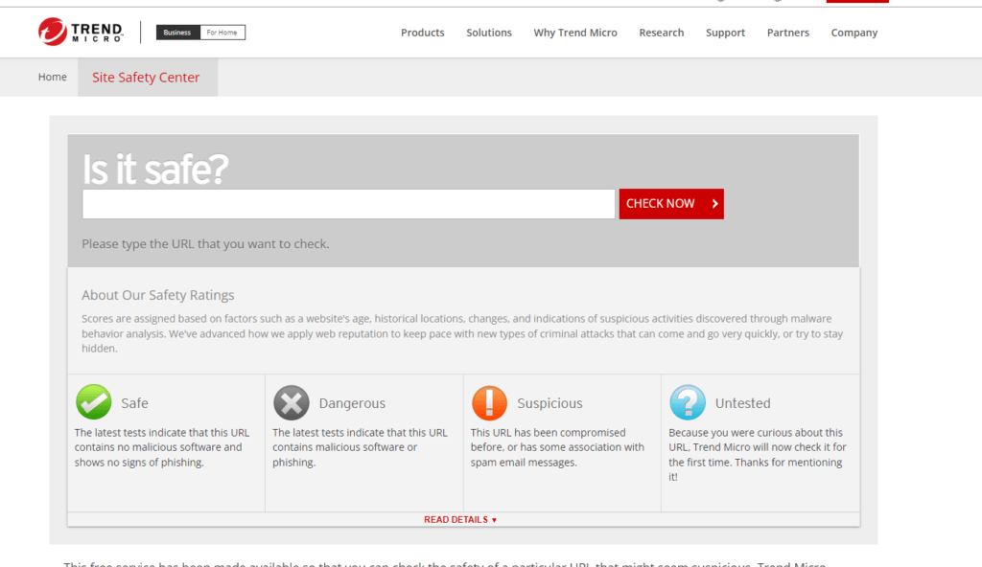982x567 pixels.
Task: Click the orange Suspicious exclamation icon
Action: tap(489, 402)
